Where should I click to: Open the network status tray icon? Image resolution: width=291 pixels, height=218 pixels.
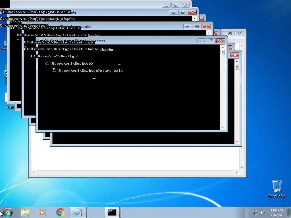click(x=255, y=213)
